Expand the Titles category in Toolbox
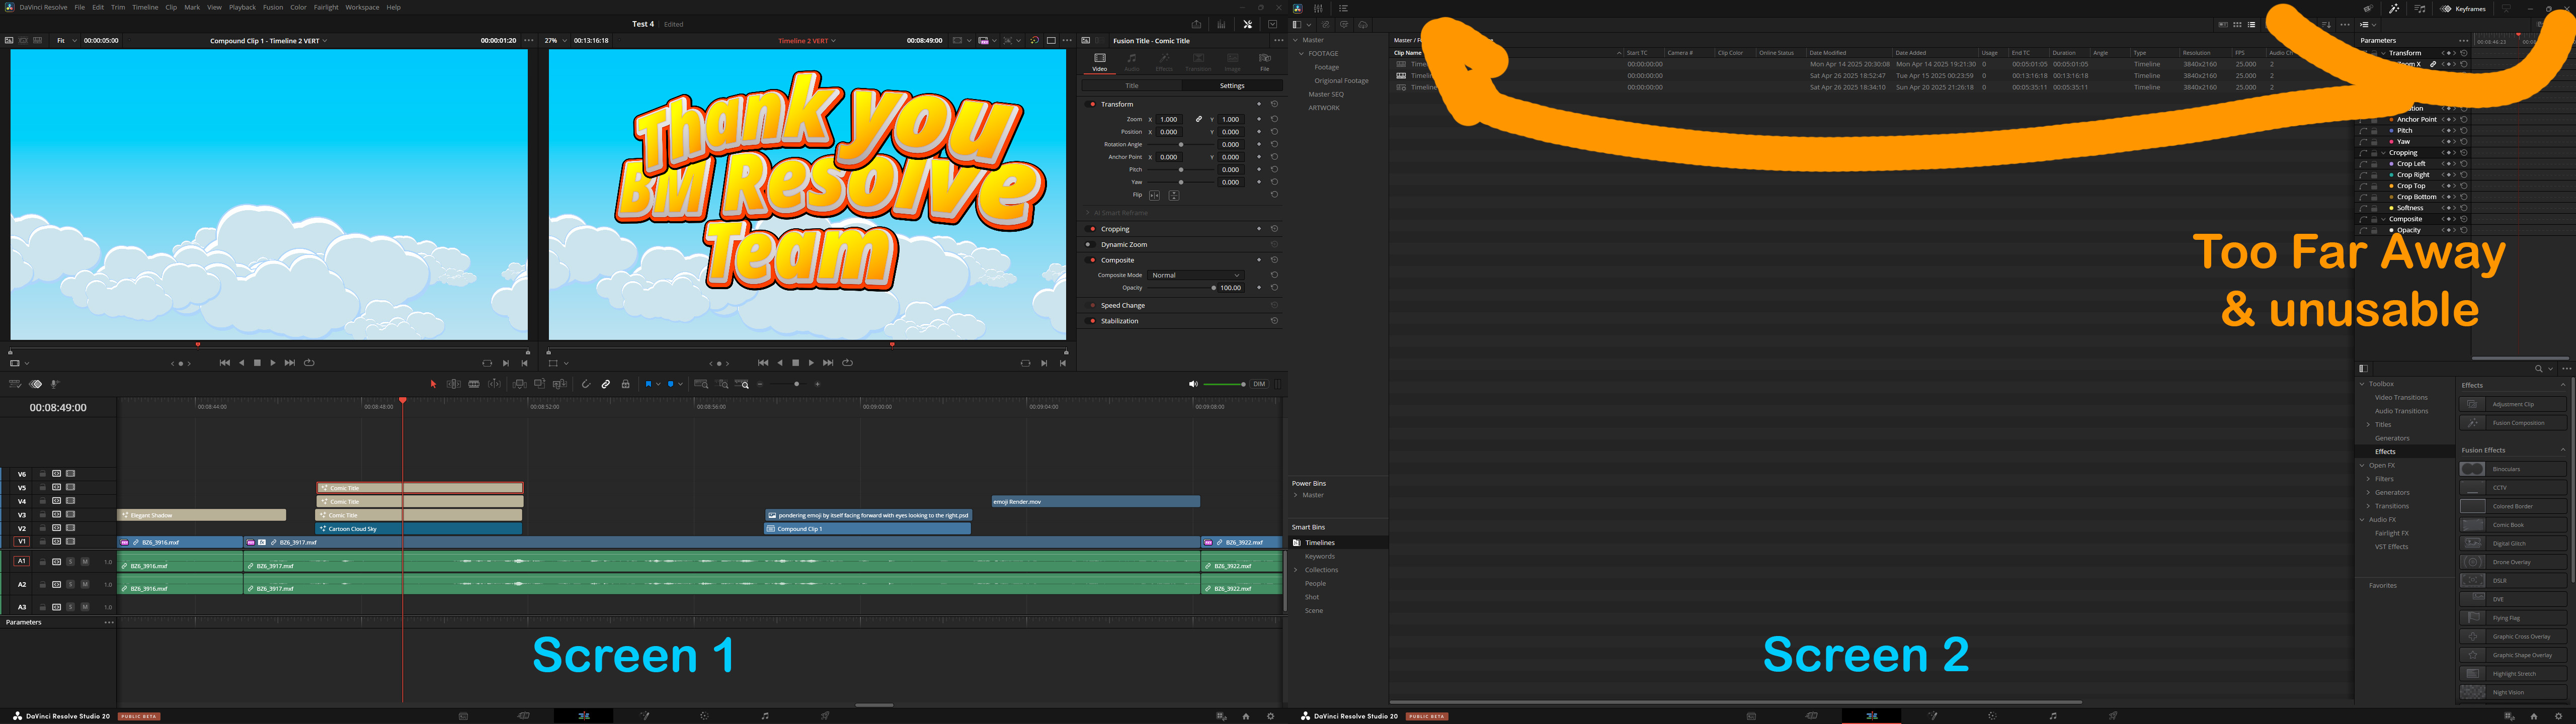2576x724 pixels. click(x=2368, y=424)
